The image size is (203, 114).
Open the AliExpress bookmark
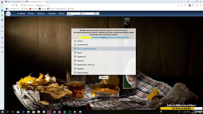pyautogui.click(x=34, y=9)
